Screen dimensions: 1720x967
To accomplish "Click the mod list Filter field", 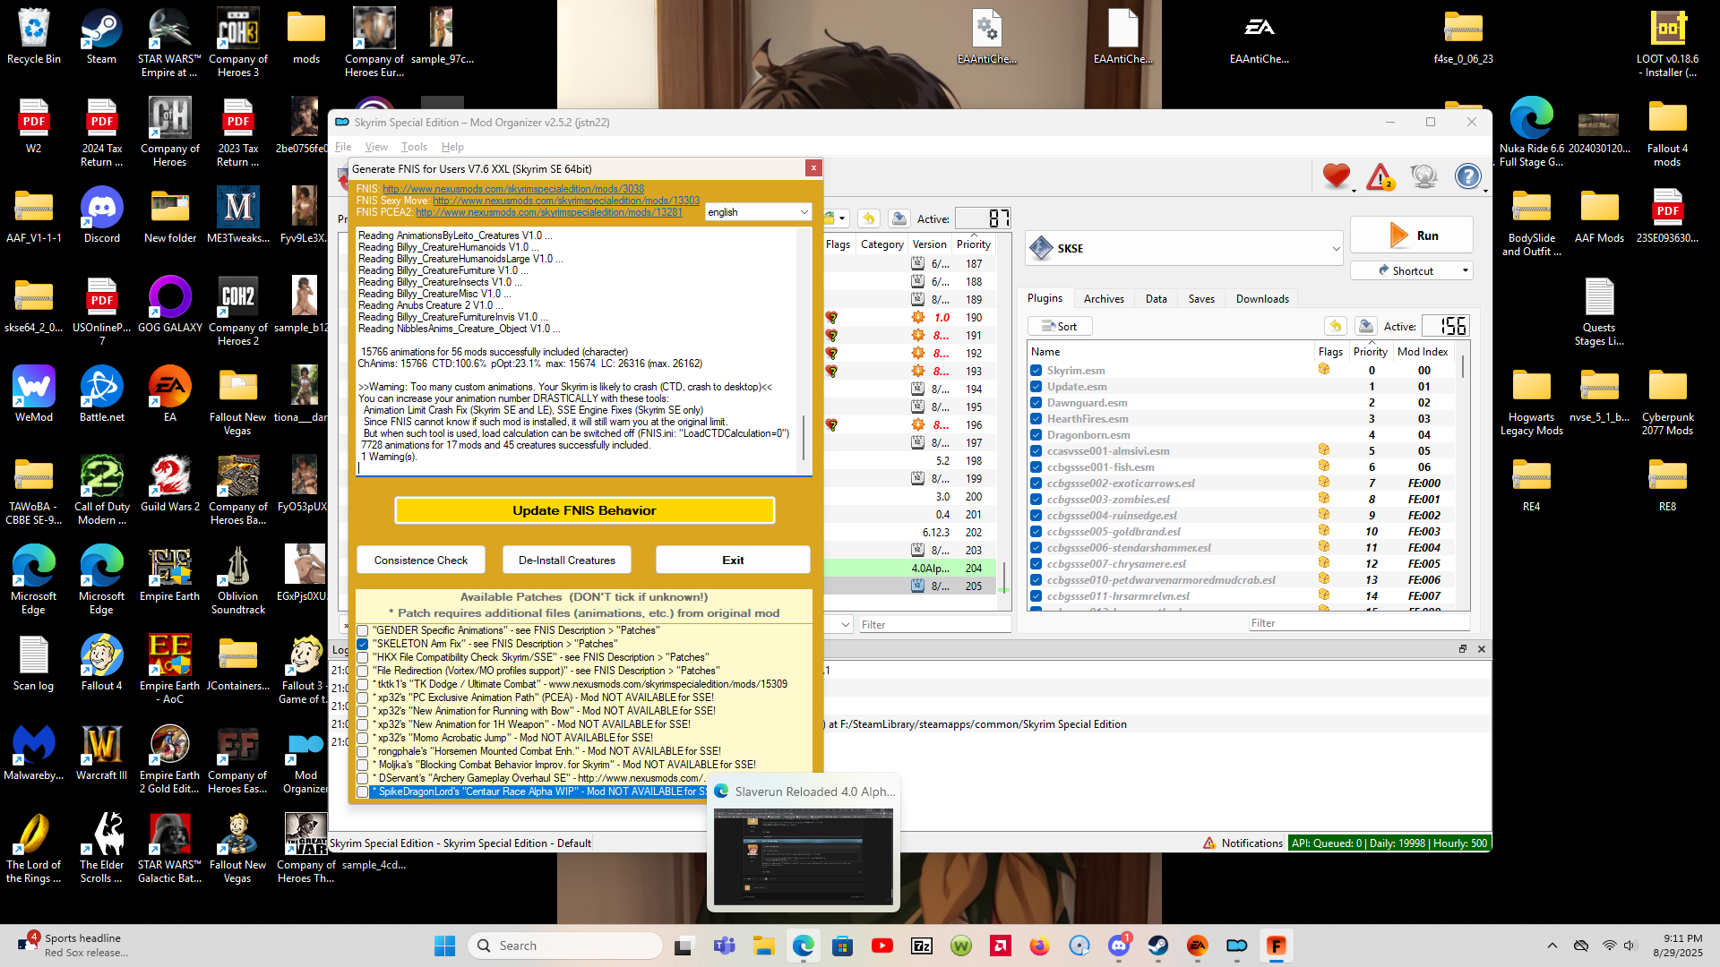I will [934, 625].
